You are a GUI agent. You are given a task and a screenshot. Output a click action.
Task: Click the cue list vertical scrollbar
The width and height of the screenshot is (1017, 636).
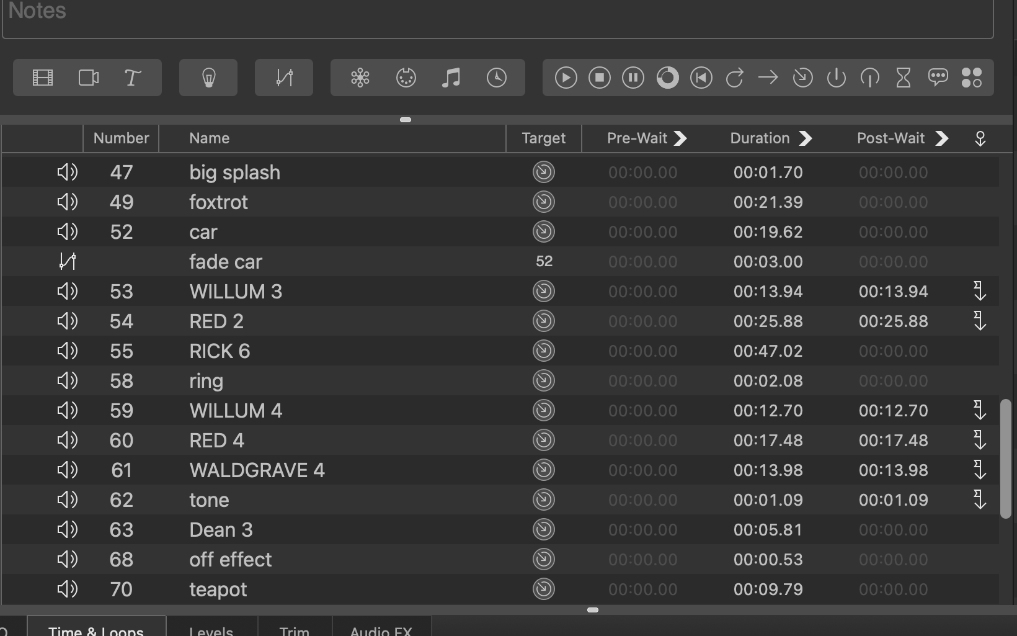(1005, 459)
